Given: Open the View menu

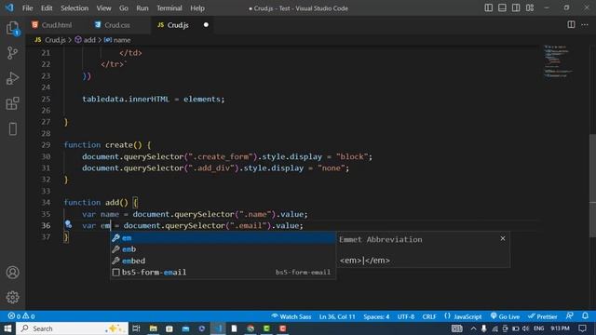Looking at the screenshot, I should (103, 8).
